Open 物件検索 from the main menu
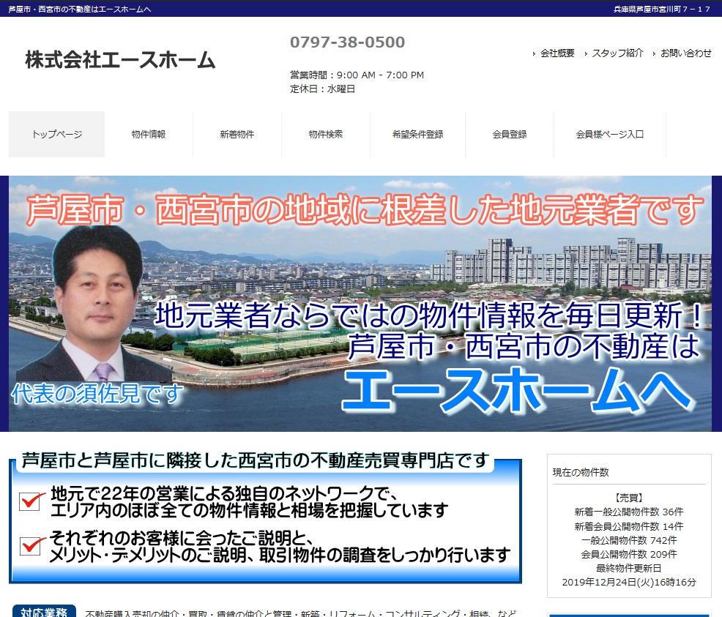This screenshot has width=722, height=617. tap(326, 135)
